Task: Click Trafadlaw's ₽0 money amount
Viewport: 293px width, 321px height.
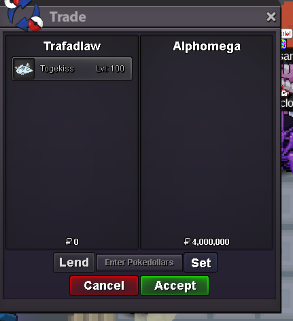Action: 72,241
